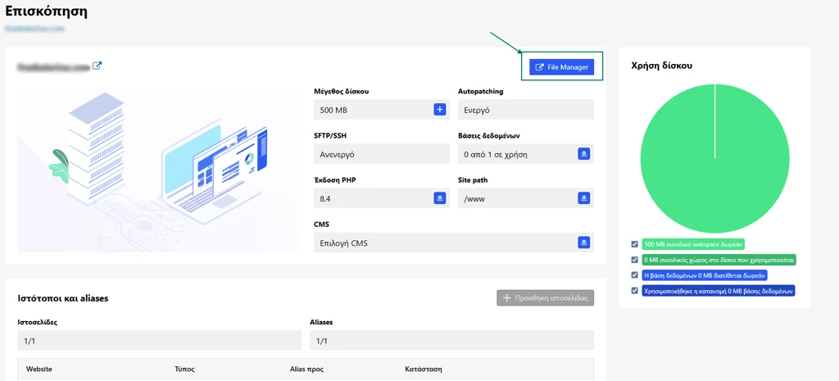Click the icon at the end of Επιλογή CMS

pyautogui.click(x=583, y=242)
